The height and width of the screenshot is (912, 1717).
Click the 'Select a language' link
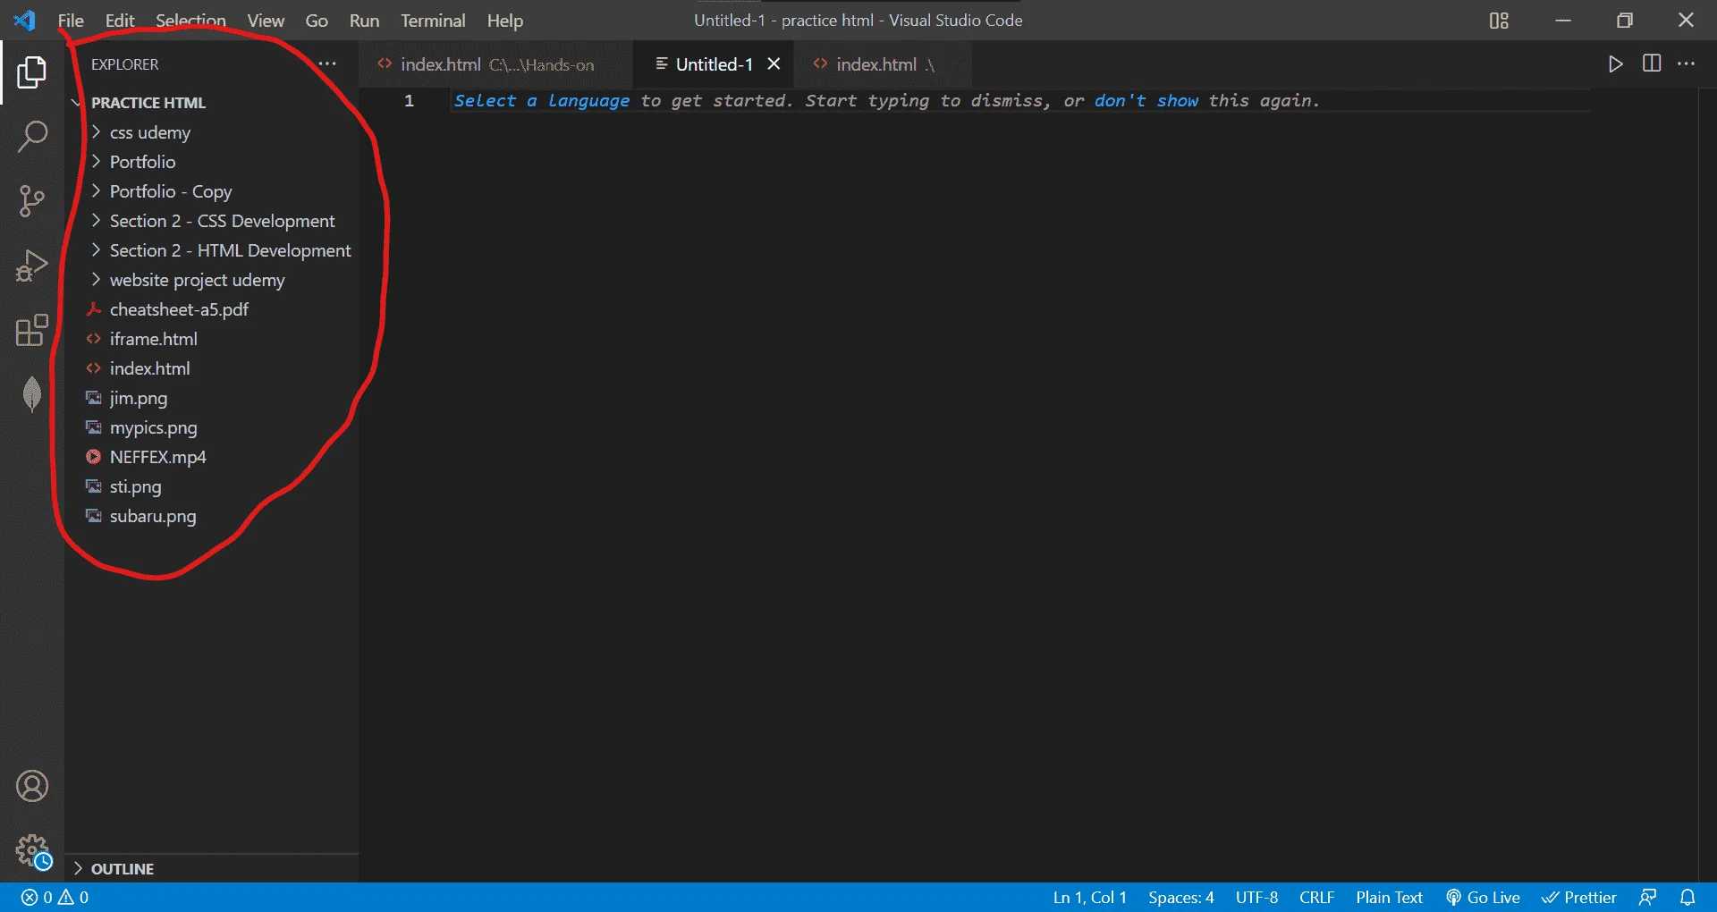(542, 101)
